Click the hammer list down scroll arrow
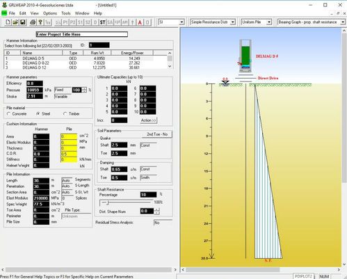347x279 pixels. [x=170, y=66]
